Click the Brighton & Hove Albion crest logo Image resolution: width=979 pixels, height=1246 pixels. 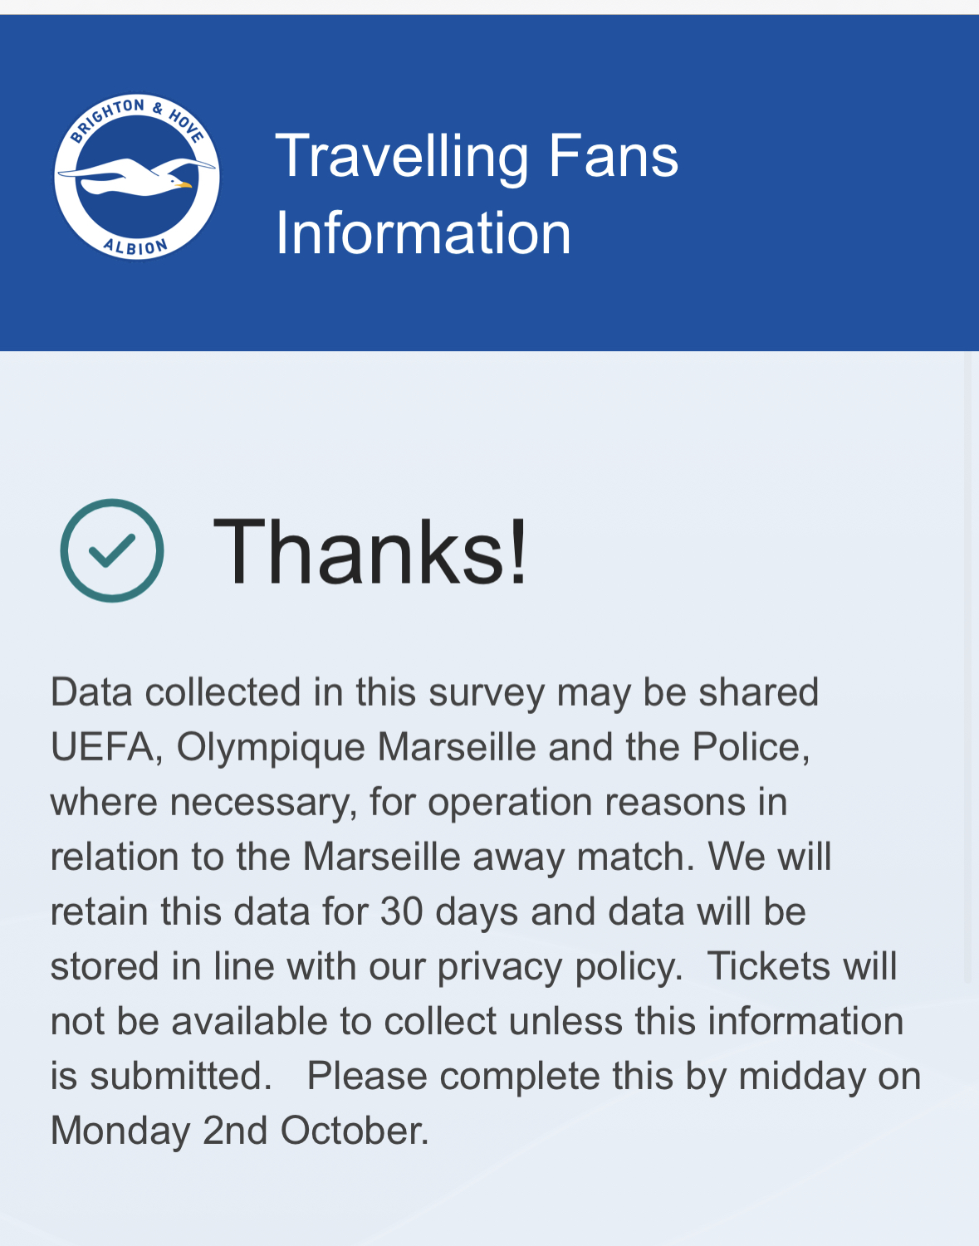(x=137, y=176)
